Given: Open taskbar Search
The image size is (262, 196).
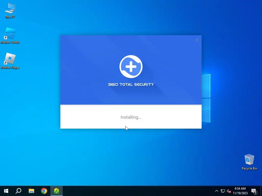Looking at the screenshot, I should pos(18,191).
